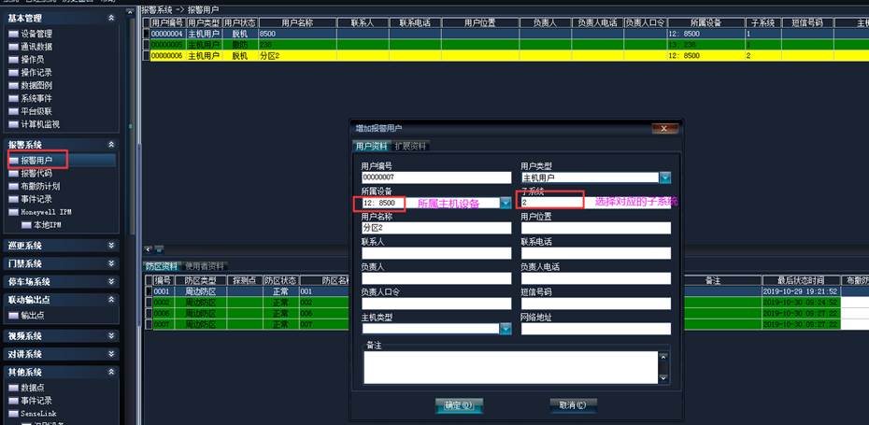Click the 确定 button
869x425 pixels.
click(x=459, y=405)
